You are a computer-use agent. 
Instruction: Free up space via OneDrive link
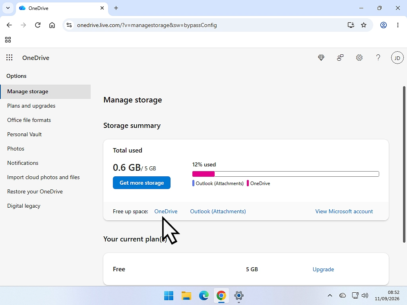pos(166,211)
